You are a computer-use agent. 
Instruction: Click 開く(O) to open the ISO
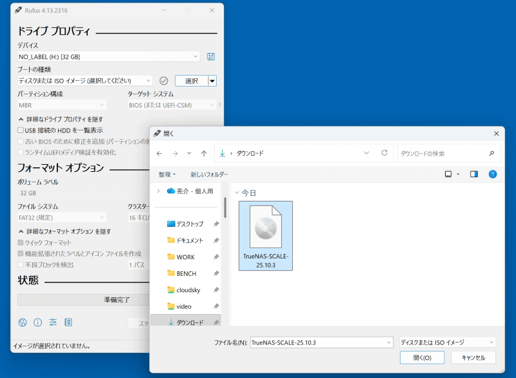(422, 357)
